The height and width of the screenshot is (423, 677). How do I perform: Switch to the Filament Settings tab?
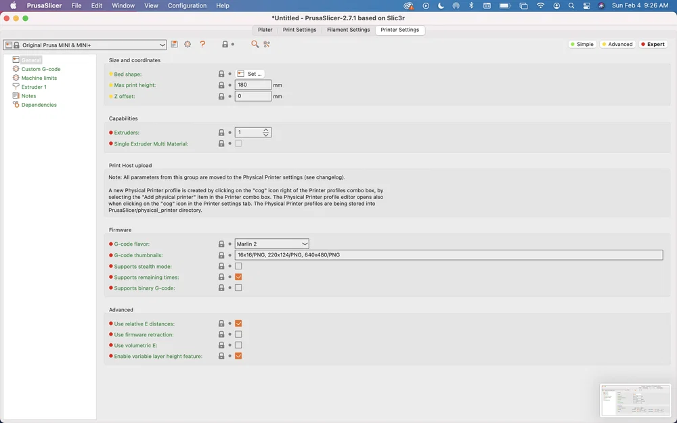coord(349,30)
